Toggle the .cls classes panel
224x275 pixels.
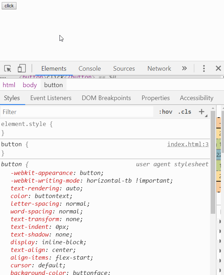click(184, 112)
